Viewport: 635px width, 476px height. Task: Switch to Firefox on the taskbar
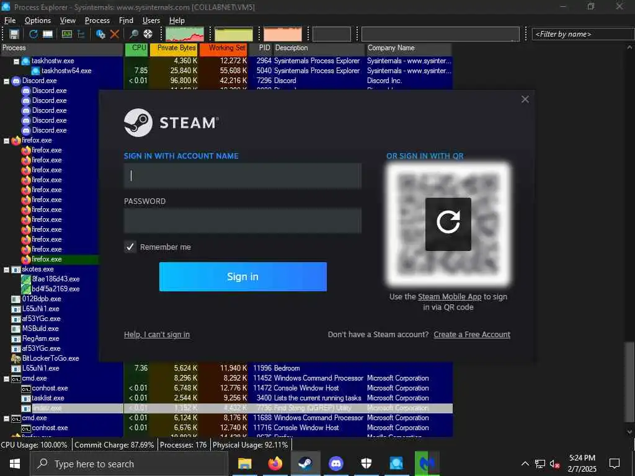point(275,464)
